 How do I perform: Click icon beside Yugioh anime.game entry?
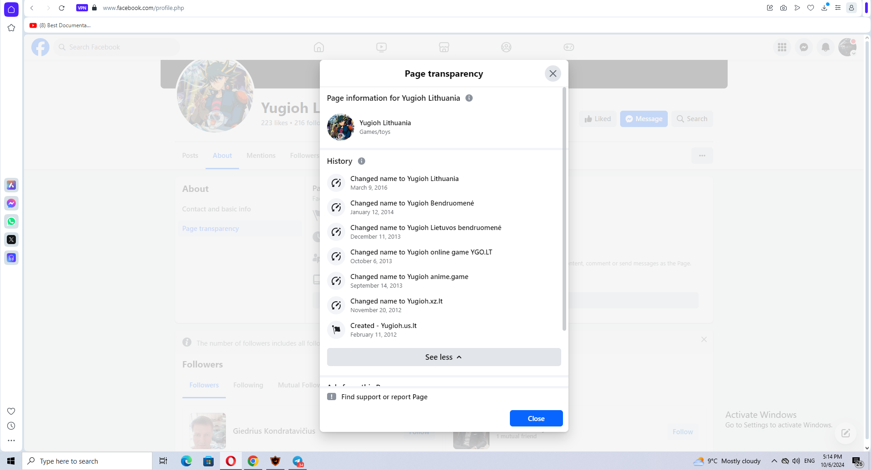(x=336, y=281)
